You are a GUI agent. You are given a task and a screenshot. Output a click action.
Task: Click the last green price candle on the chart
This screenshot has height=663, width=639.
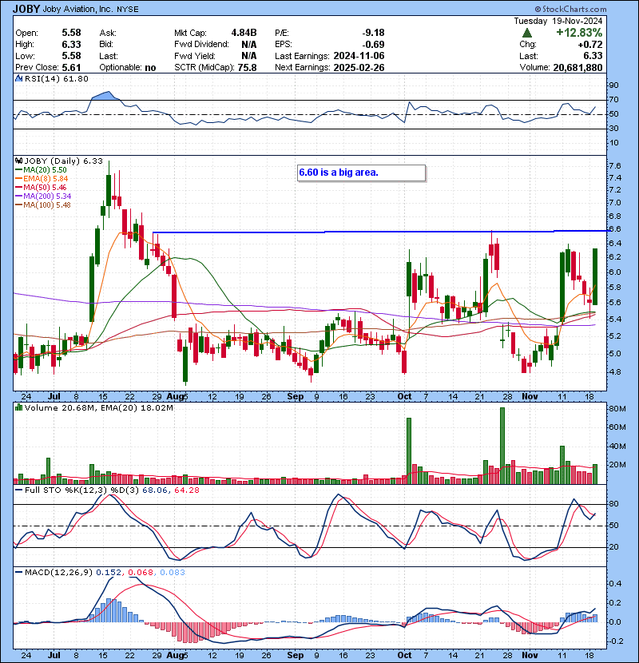595,276
